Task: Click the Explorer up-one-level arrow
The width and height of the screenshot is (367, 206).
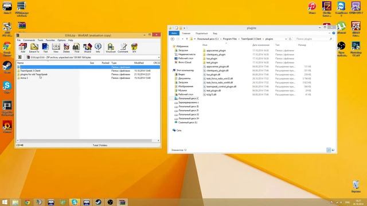Action: [187, 39]
